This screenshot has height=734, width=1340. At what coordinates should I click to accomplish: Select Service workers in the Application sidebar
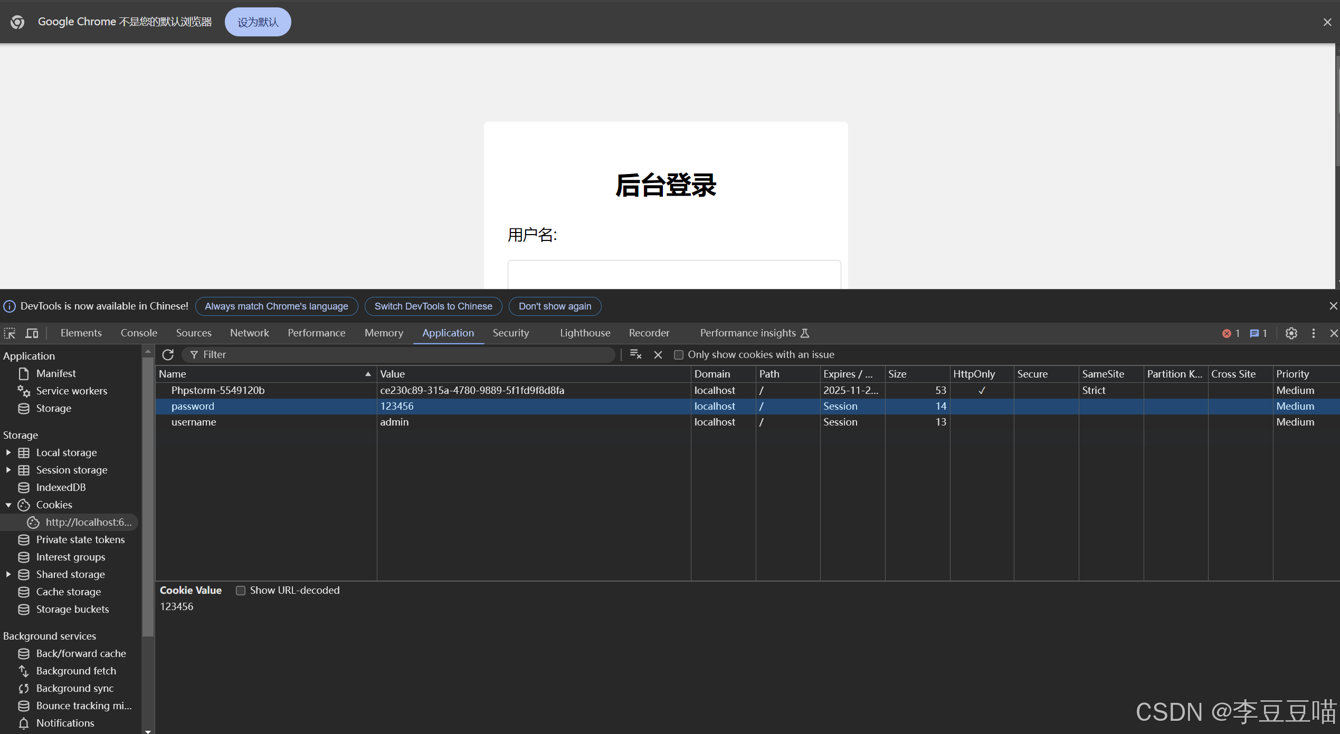coord(71,391)
